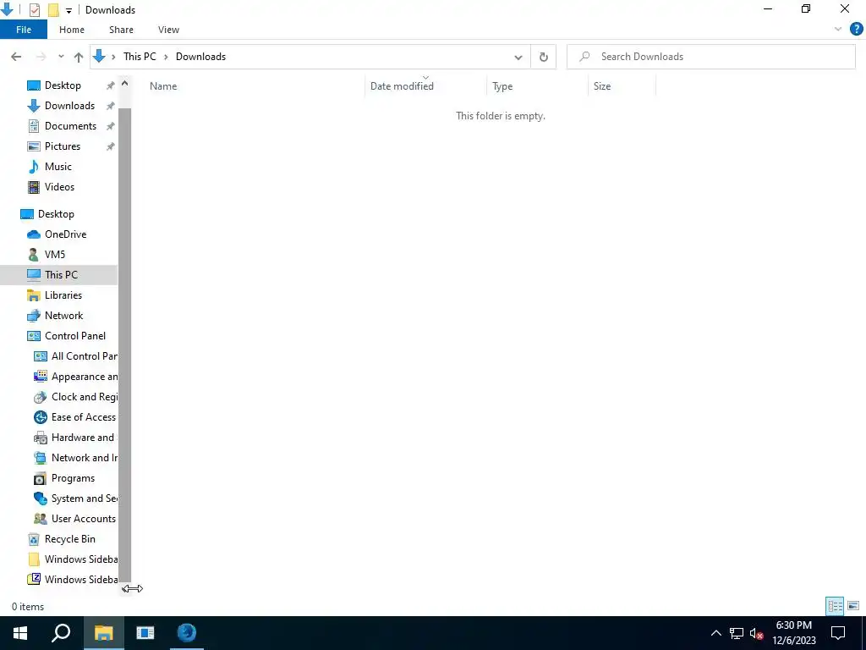Select Videos in the navigation pane
The image size is (866, 650).
pyautogui.click(x=59, y=187)
